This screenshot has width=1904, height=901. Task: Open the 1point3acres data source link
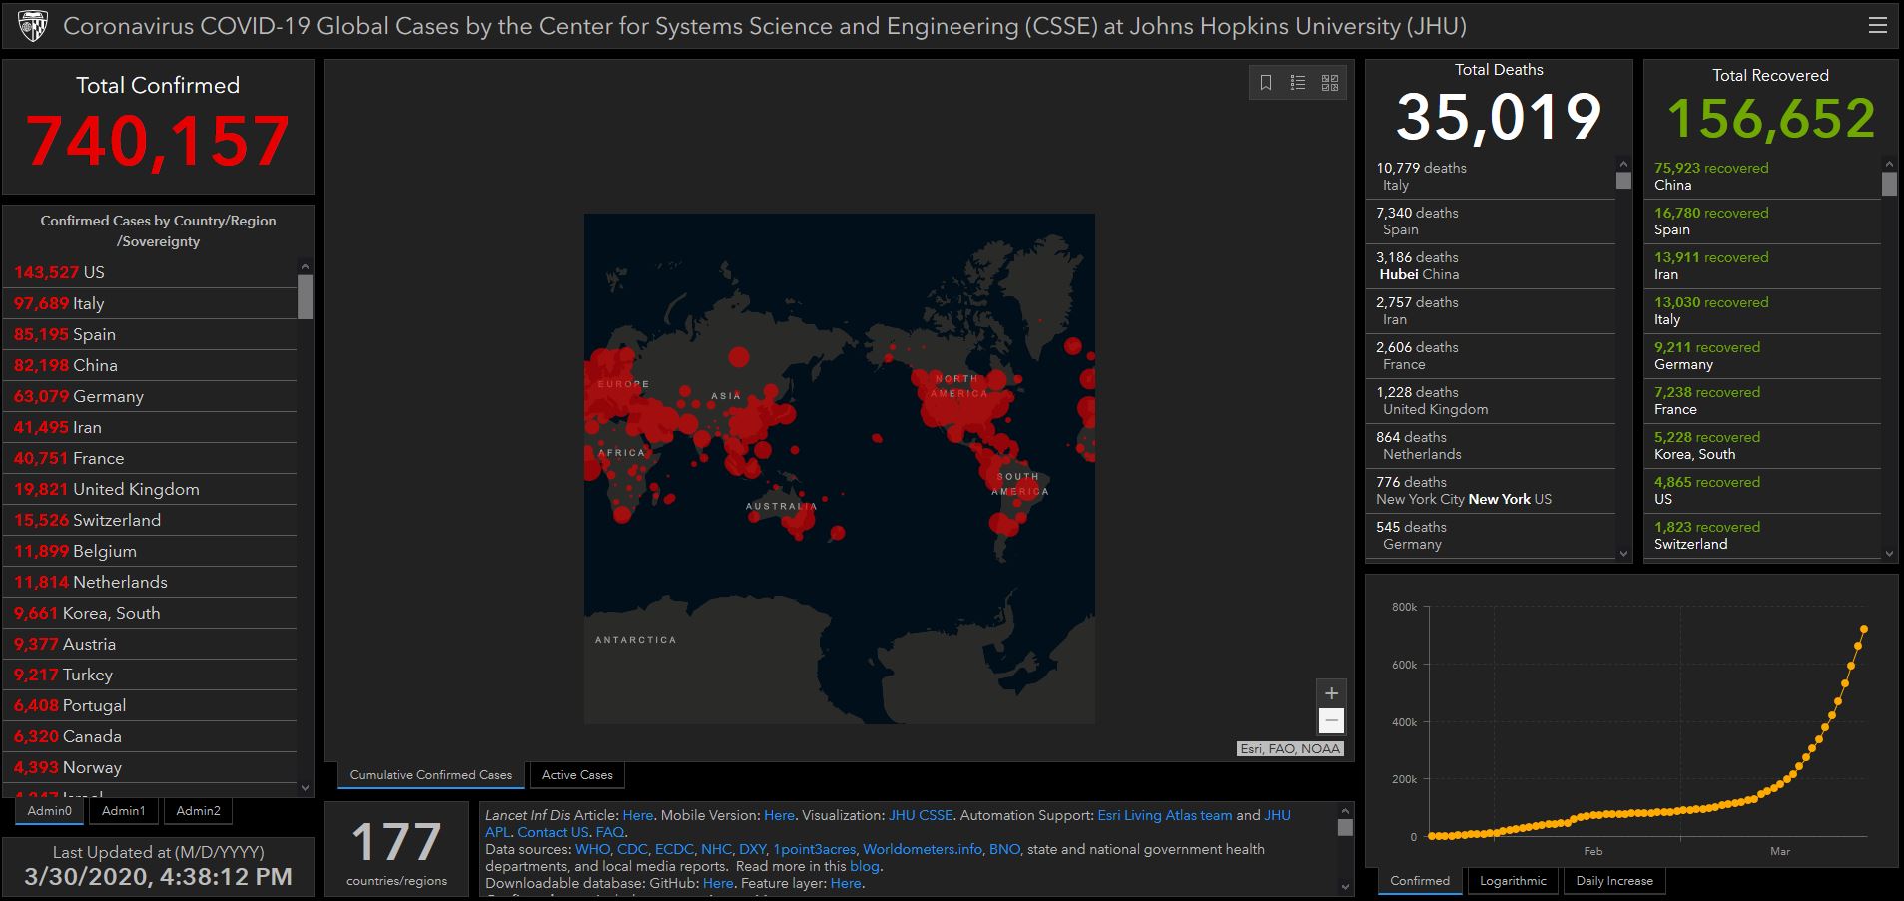(815, 849)
